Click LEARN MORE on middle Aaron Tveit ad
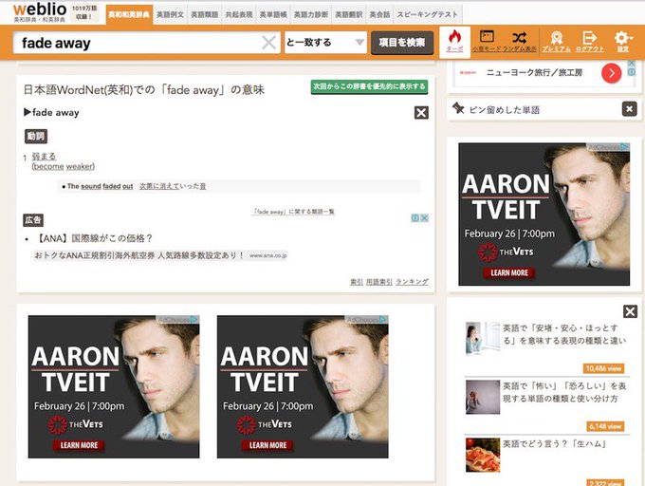 267,445
